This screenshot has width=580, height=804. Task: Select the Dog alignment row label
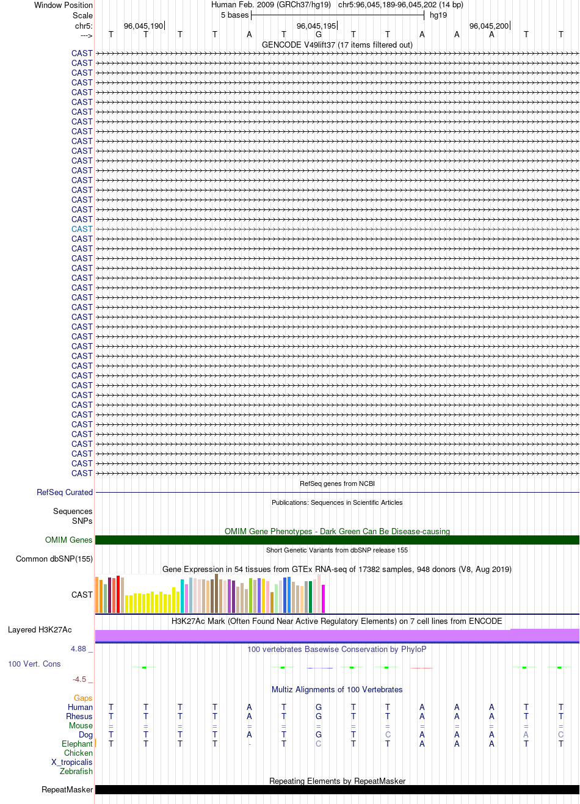tap(85, 734)
